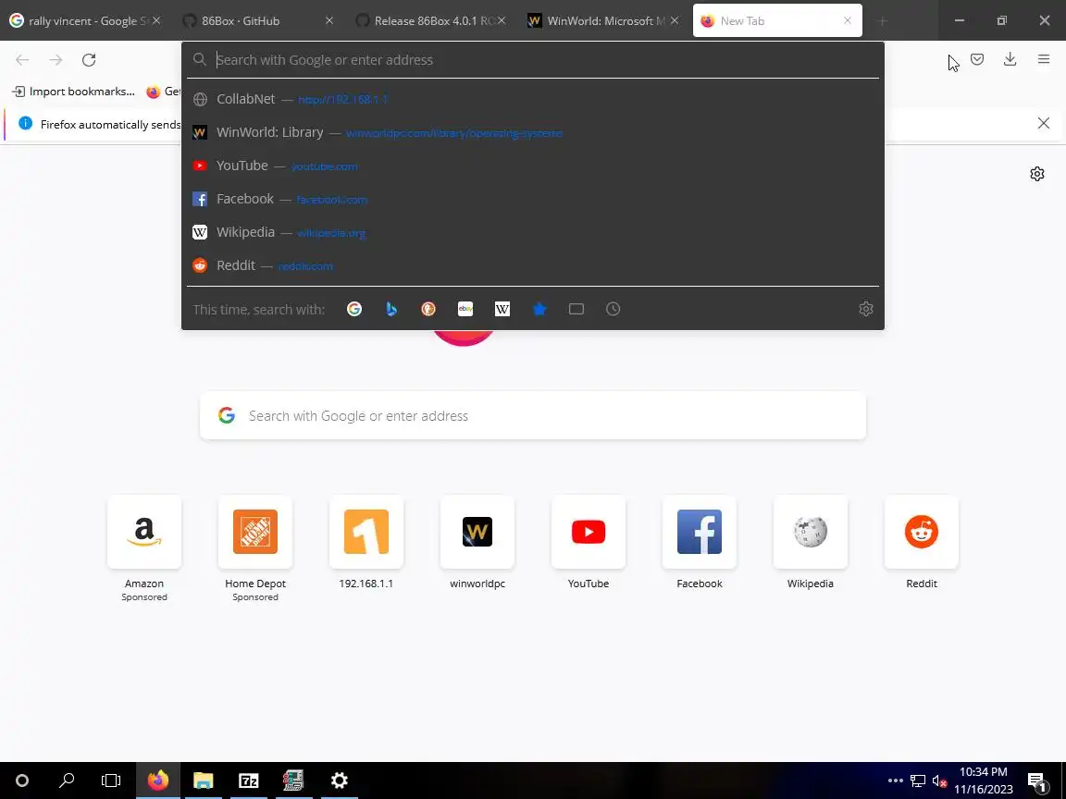Screen dimensions: 1066x799
Task: Open the Downloads panel icon
Action: (1010, 59)
